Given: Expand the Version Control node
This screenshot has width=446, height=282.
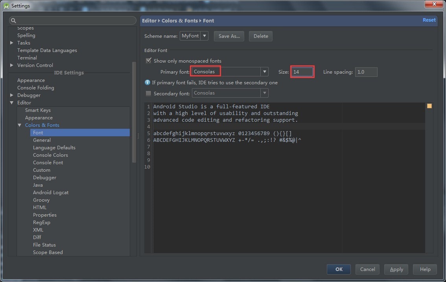Looking at the screenshot, I should 12,65.
